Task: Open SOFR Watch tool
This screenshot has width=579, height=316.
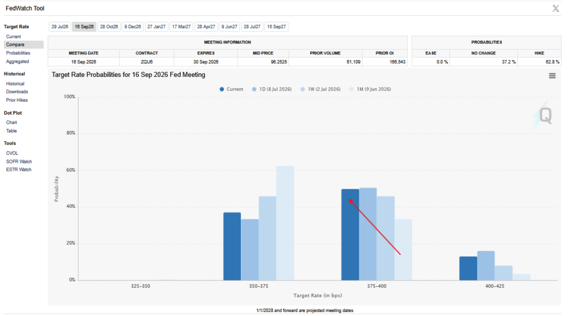Action: point(19,162)
